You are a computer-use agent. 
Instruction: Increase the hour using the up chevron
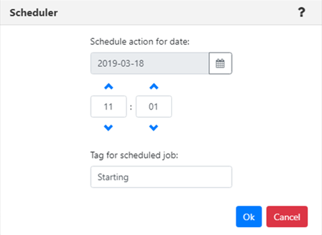pyautogui.click(x=109, y=87)
